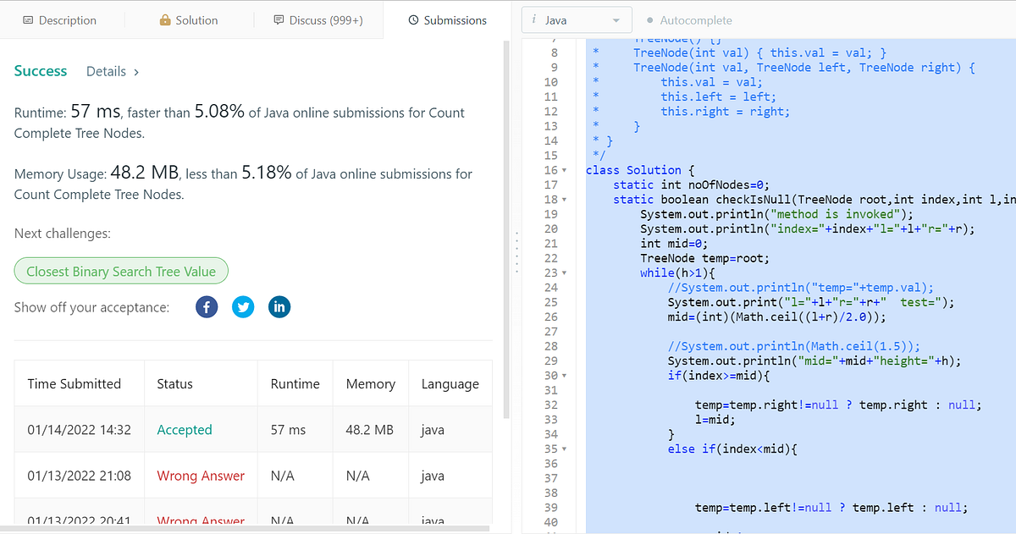The width and height of the screenshot is (1016, 534).
Task: Share acceptance on Twitter
Action: point(243,306)
